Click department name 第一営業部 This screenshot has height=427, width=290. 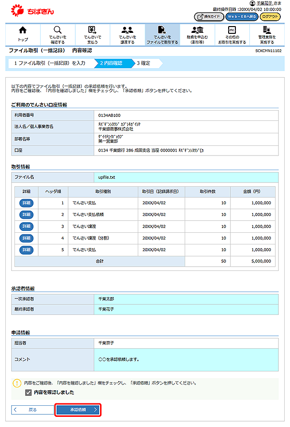pos(108,142)
